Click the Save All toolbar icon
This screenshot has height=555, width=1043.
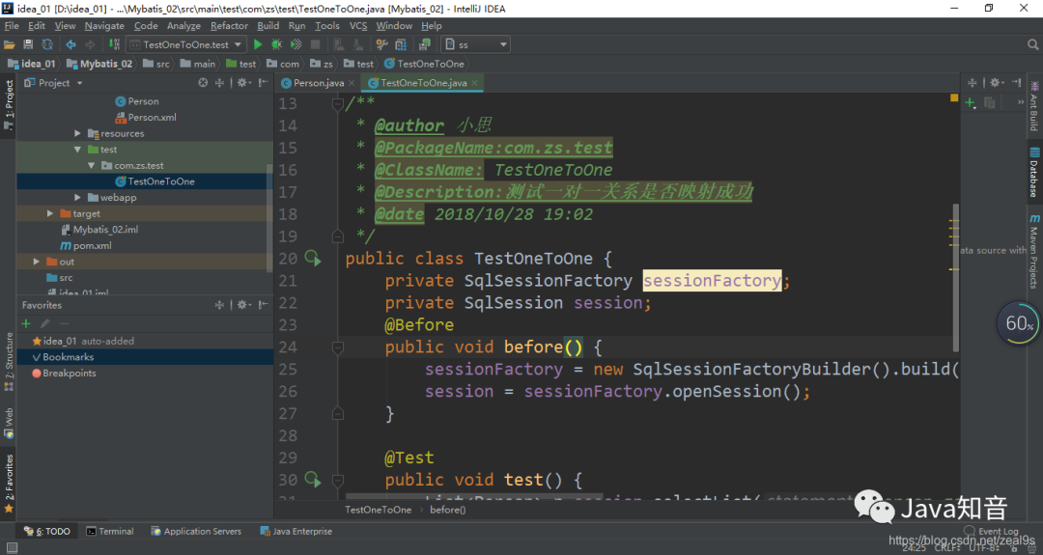coord(28,44)
